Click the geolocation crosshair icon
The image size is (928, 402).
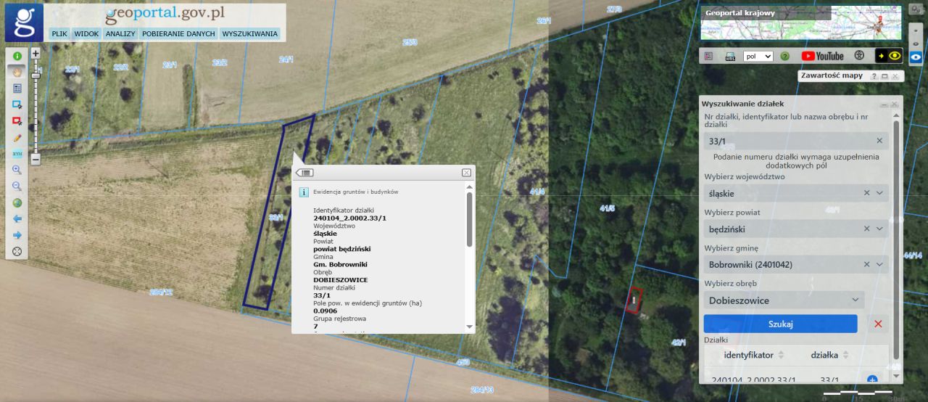pyautogui.click(x=17, y=252)
